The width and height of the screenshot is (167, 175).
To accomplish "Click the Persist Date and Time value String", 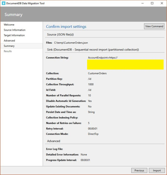I will (91, 112).
